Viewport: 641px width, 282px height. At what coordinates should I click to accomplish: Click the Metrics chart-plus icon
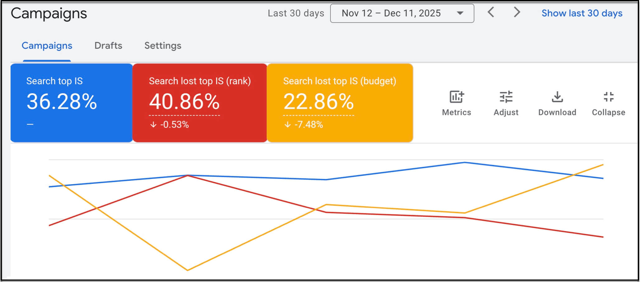pos(456,97)
